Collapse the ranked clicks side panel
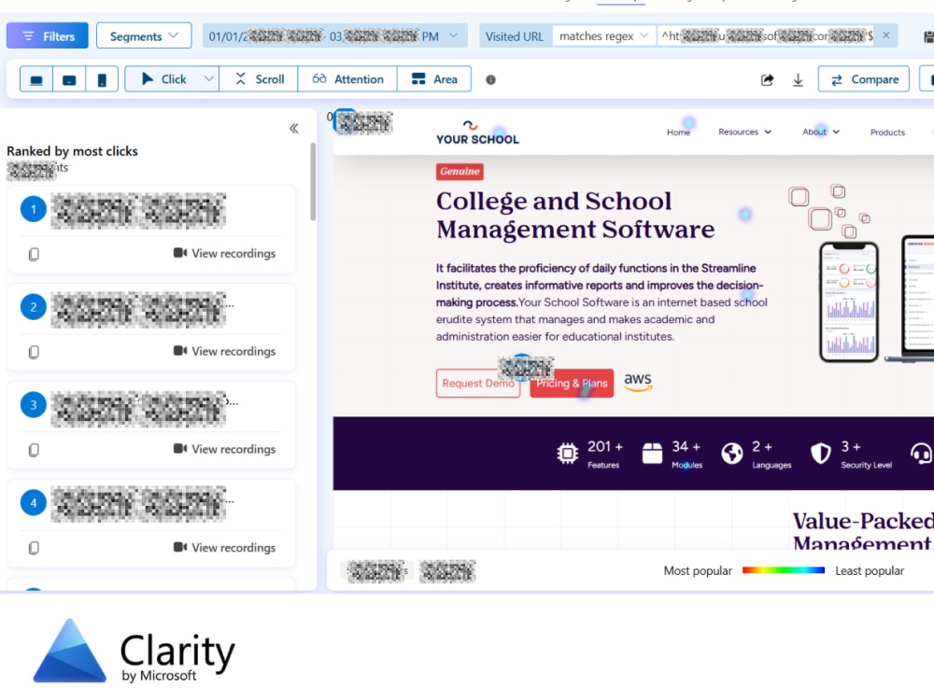This screenshot has height=700, width=934. 293,128
